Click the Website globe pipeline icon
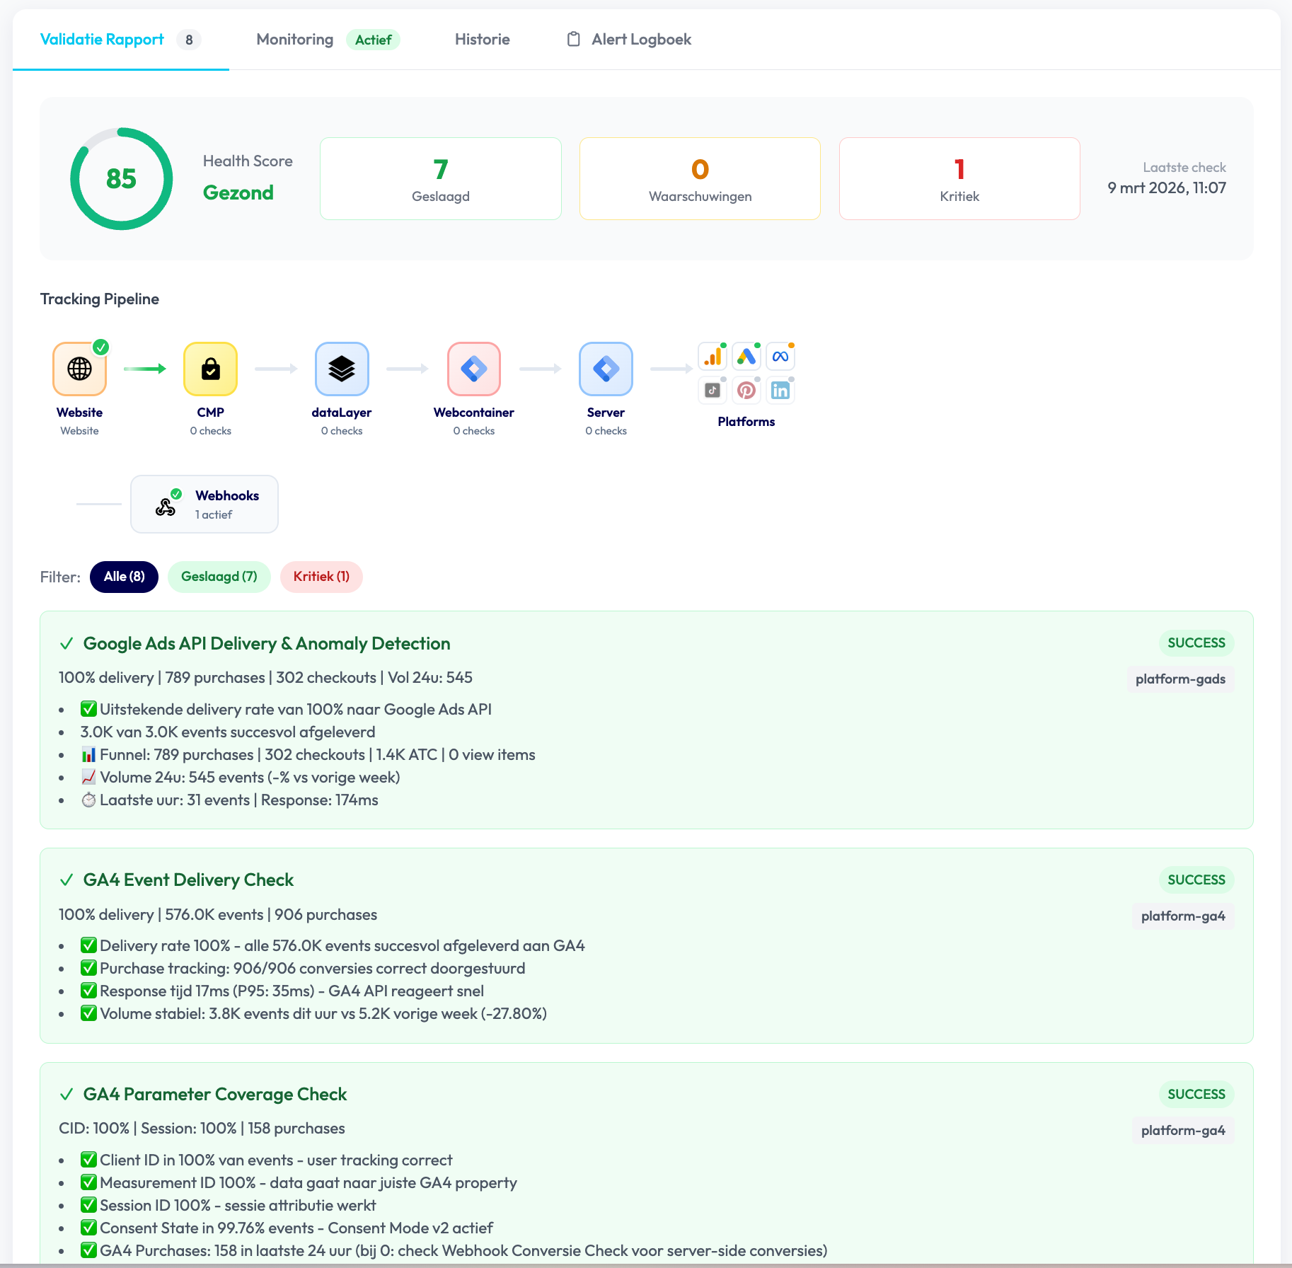The width and height of the screenshot is (1292, 1268). [x=79, y=369]
